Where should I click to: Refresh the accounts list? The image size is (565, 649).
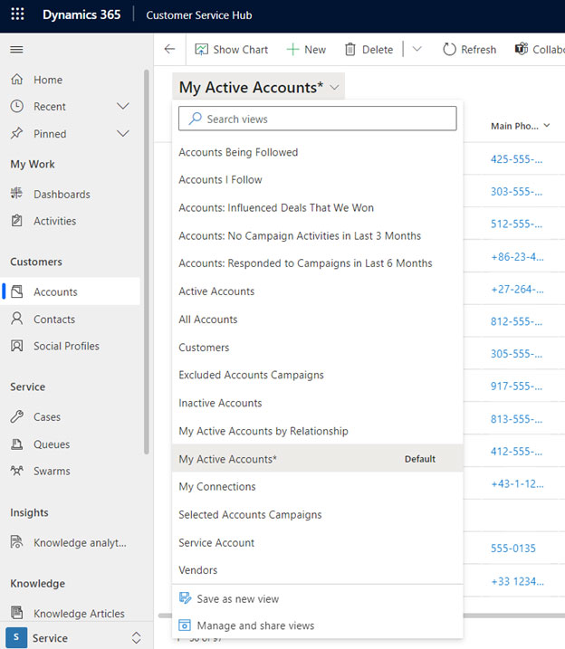pyautogui.click(x=469, y=50)
